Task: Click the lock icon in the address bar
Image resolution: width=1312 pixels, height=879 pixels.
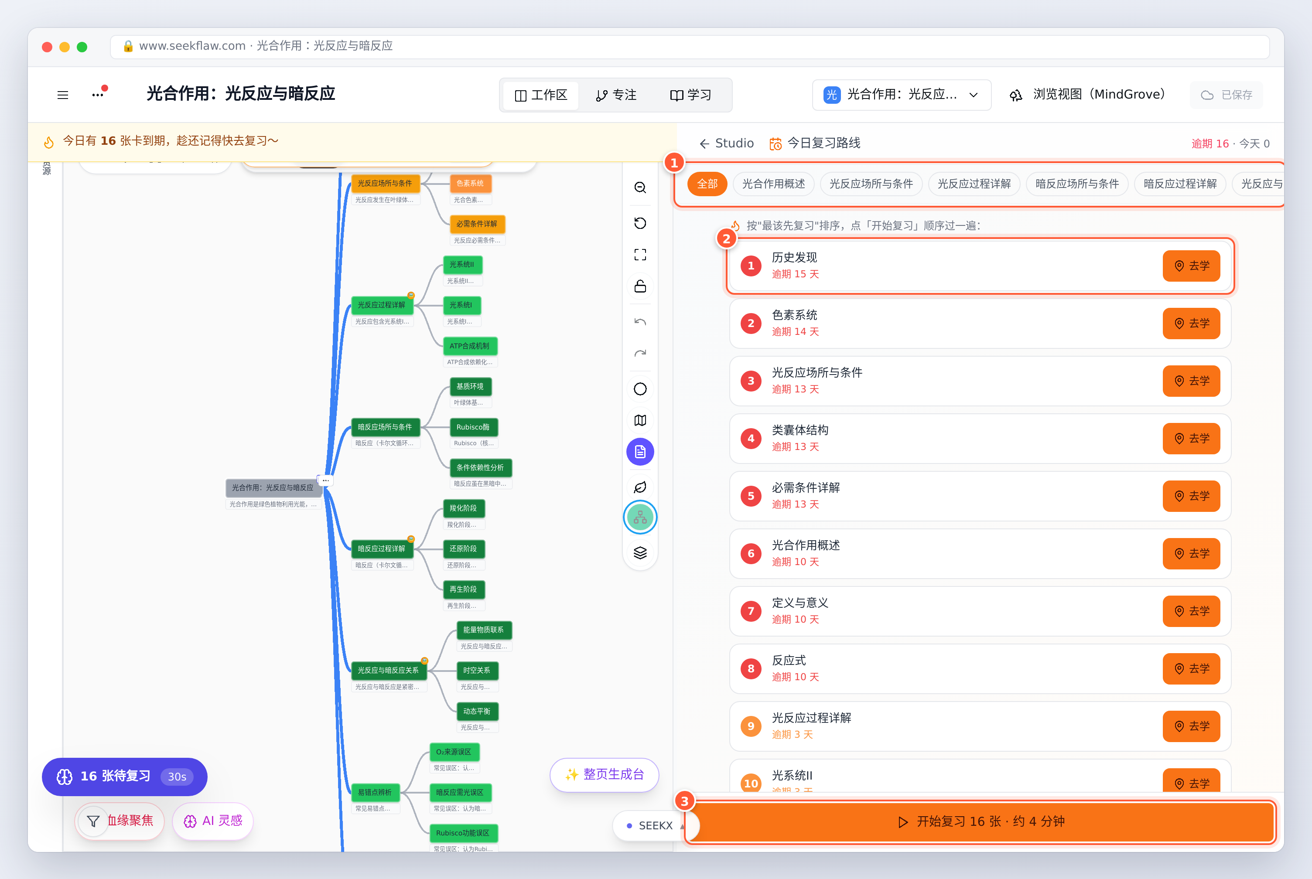Action: click(128, 46)
